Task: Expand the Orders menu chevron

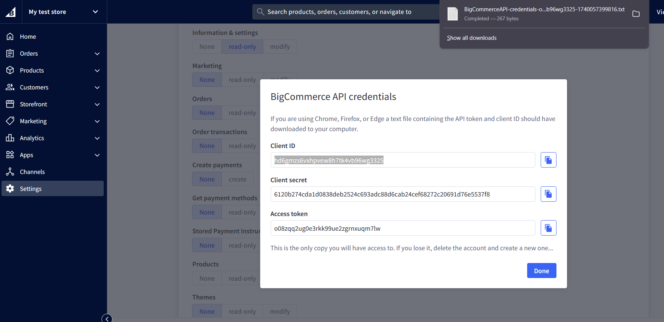Action: (97, 54)
